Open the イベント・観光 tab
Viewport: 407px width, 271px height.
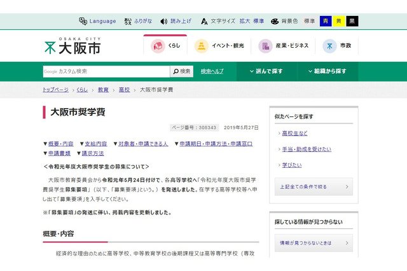click(219, 46)
